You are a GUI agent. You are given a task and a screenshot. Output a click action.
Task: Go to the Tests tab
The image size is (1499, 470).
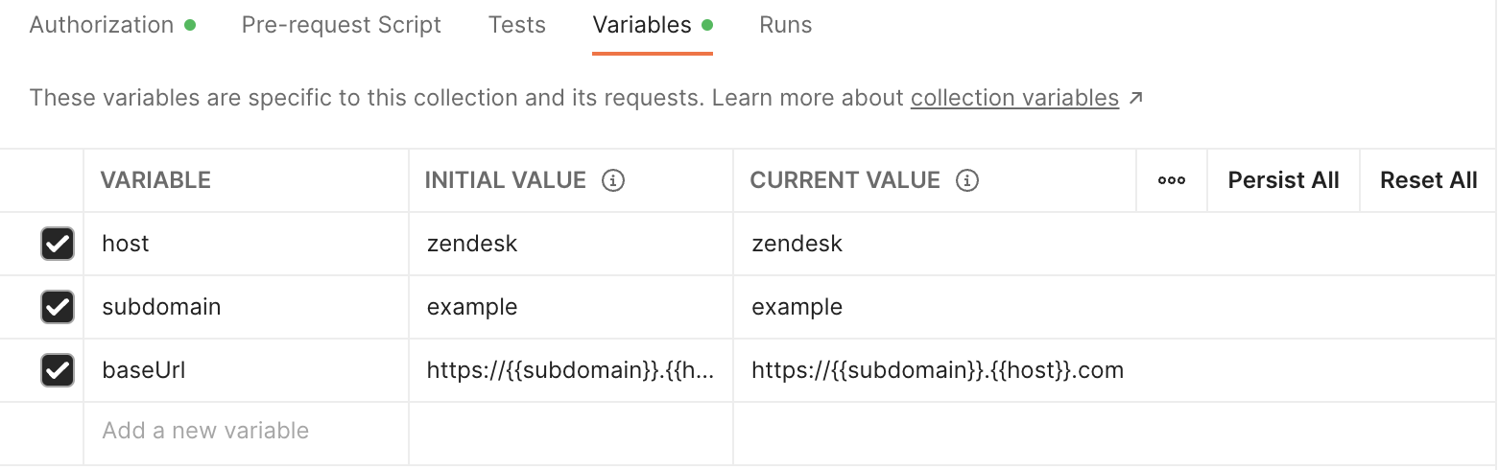517,25
